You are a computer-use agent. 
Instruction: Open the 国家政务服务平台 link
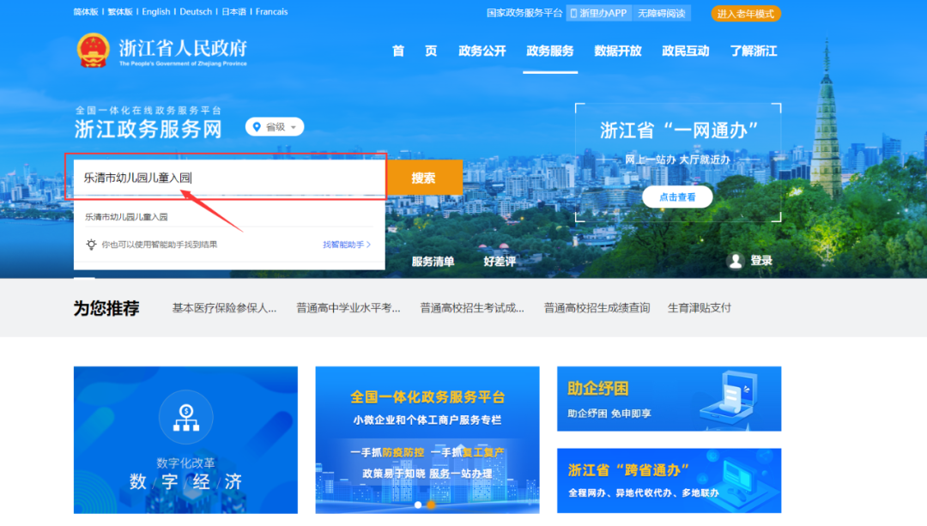(x=524, y=13)
